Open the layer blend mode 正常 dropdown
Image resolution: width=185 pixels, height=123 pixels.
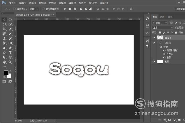162,28
